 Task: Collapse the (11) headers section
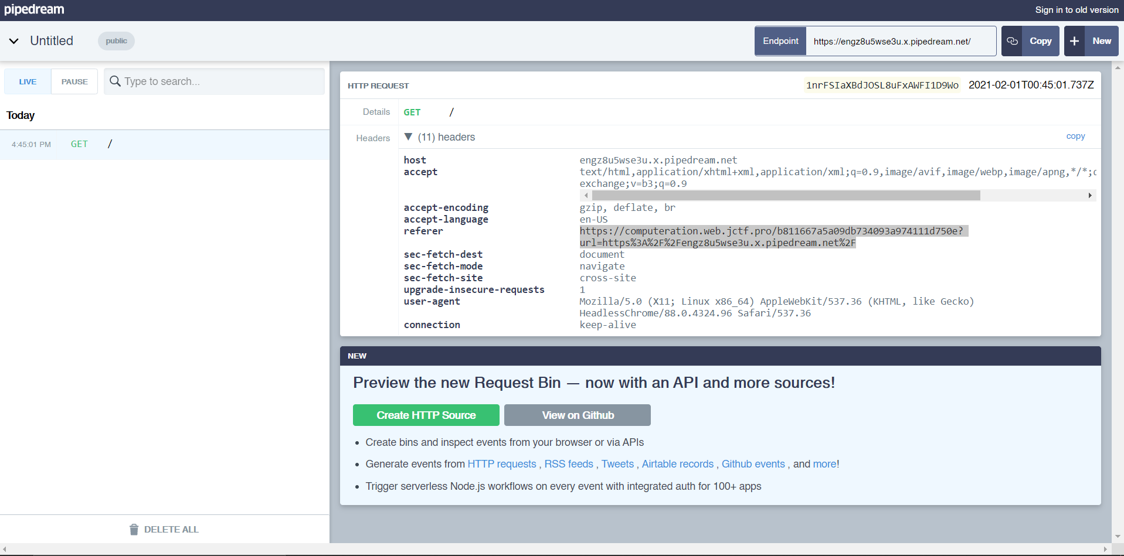coord(409,137)
